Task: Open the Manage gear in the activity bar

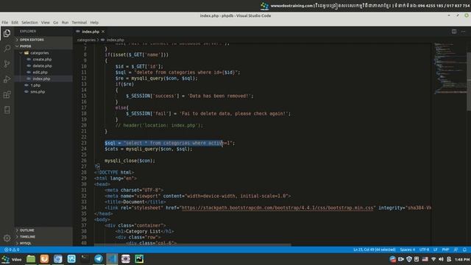Action: coord(7,239)
